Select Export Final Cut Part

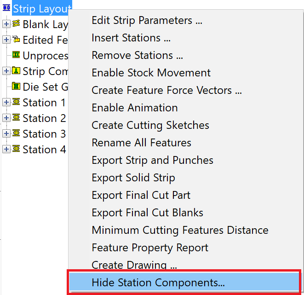[x=141, y=195]
